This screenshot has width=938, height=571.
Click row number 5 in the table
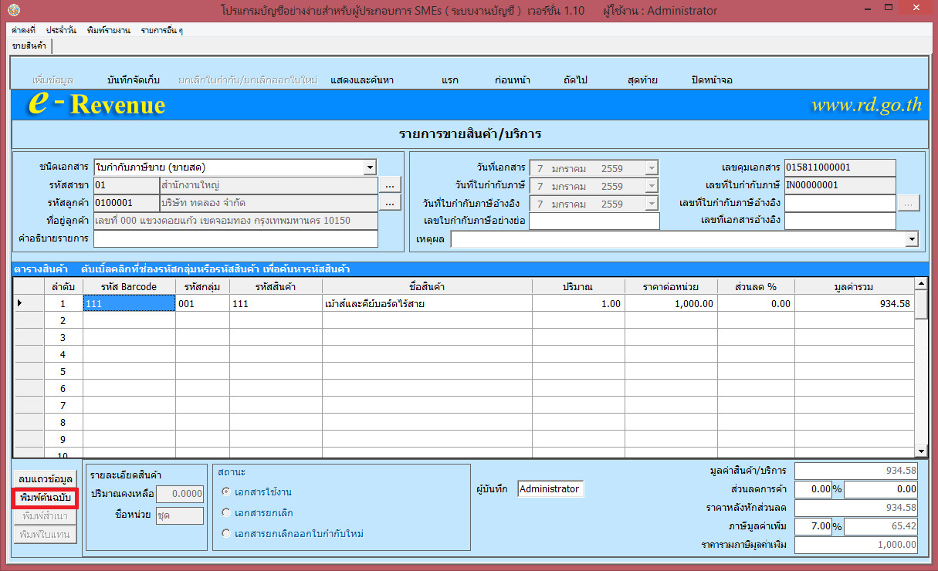[x=63, y=371]
